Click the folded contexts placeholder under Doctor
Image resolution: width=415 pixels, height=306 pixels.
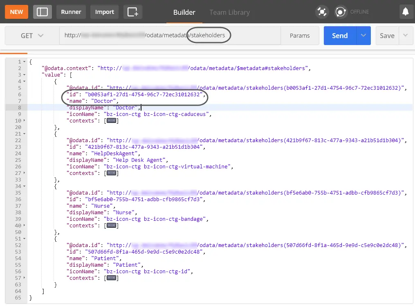[x=112, y=121]
